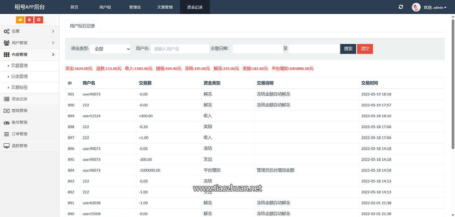The image size is (455, 217).
Task: Collapse the 内容管理 sidebar section
Action: (29, 55)
